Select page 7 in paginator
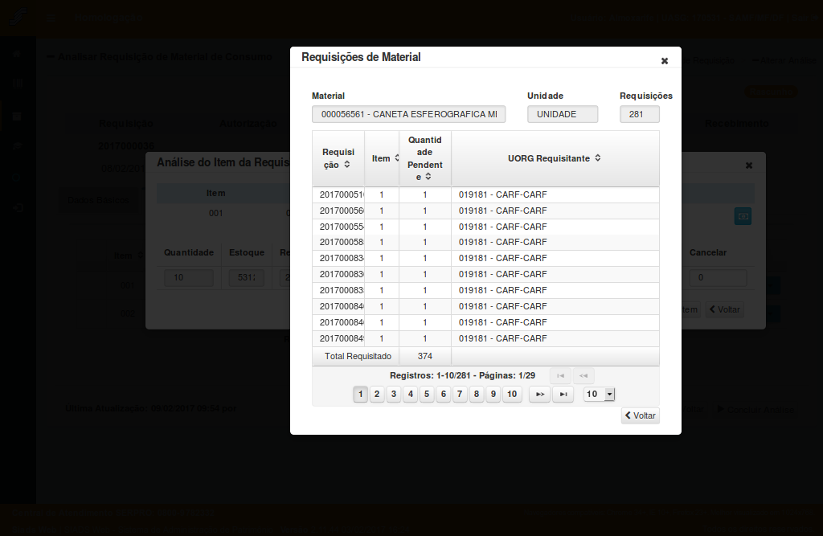This screenshot has height=536, width=823. pos(460,395)
